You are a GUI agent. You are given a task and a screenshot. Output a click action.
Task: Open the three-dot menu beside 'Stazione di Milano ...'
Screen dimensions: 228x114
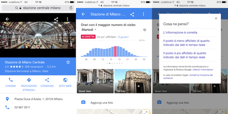[143, 14]
